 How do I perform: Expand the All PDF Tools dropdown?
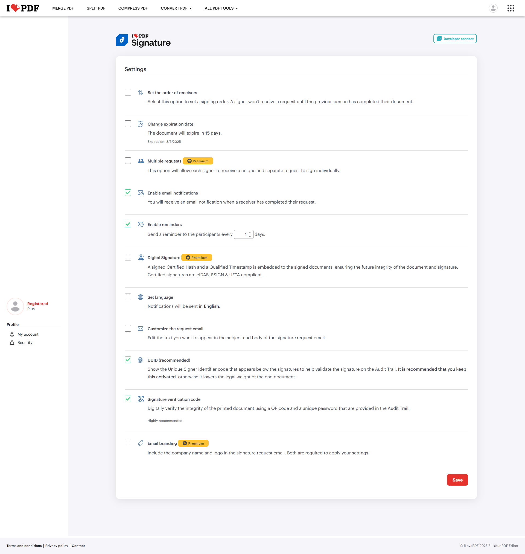pos(221,8)
